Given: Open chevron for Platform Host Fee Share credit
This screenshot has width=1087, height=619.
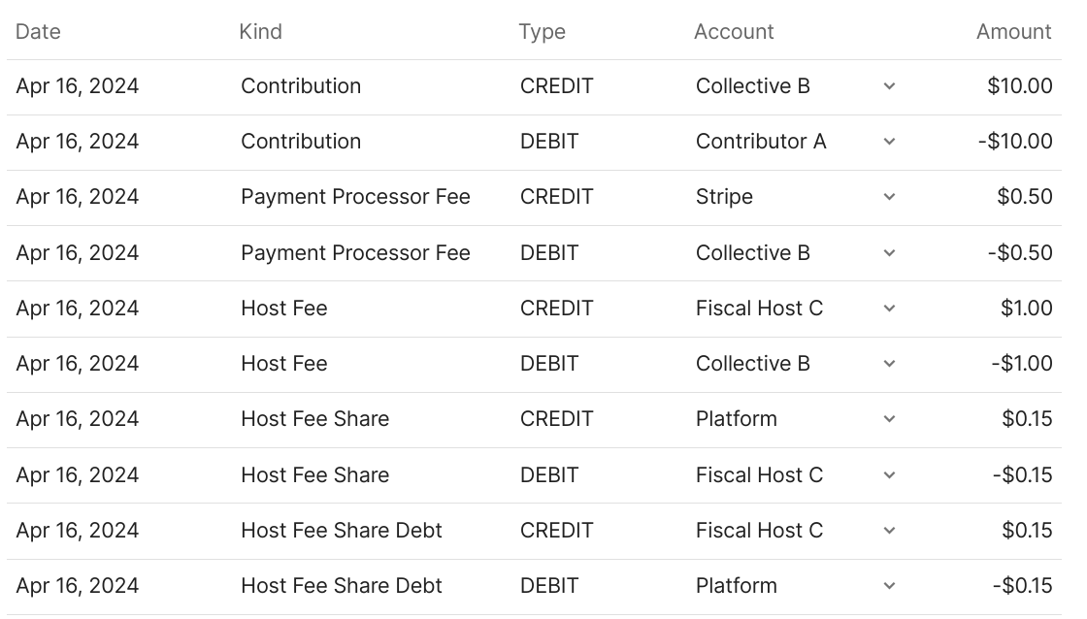Looking at the screenshot, I should (x=889, y=419).
